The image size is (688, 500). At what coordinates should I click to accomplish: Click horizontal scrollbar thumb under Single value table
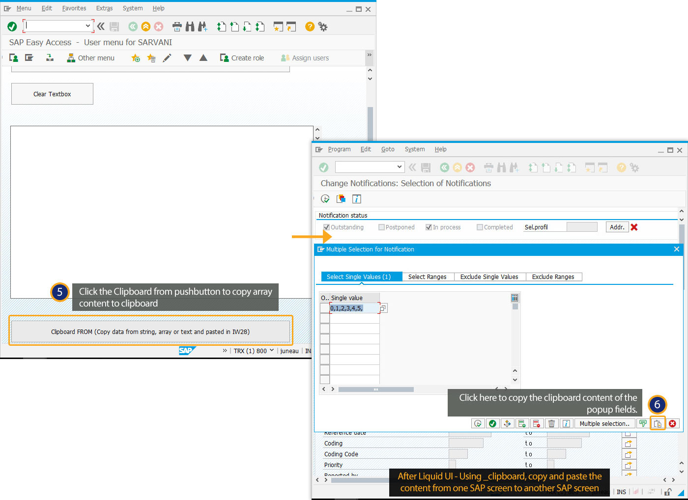376,389
